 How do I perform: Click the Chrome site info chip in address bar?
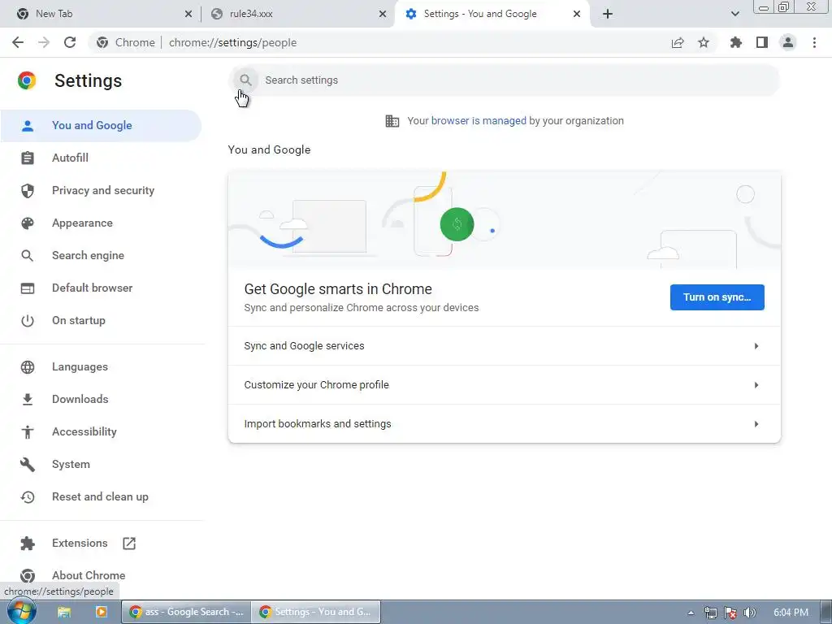click(126, 42)
